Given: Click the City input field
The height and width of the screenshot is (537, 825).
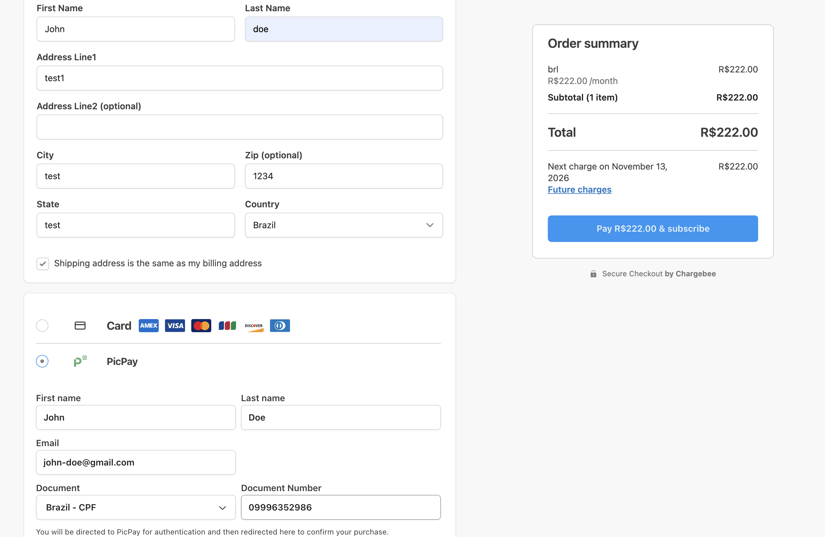Looking at the screenshot, I should [x=136, y=176].
